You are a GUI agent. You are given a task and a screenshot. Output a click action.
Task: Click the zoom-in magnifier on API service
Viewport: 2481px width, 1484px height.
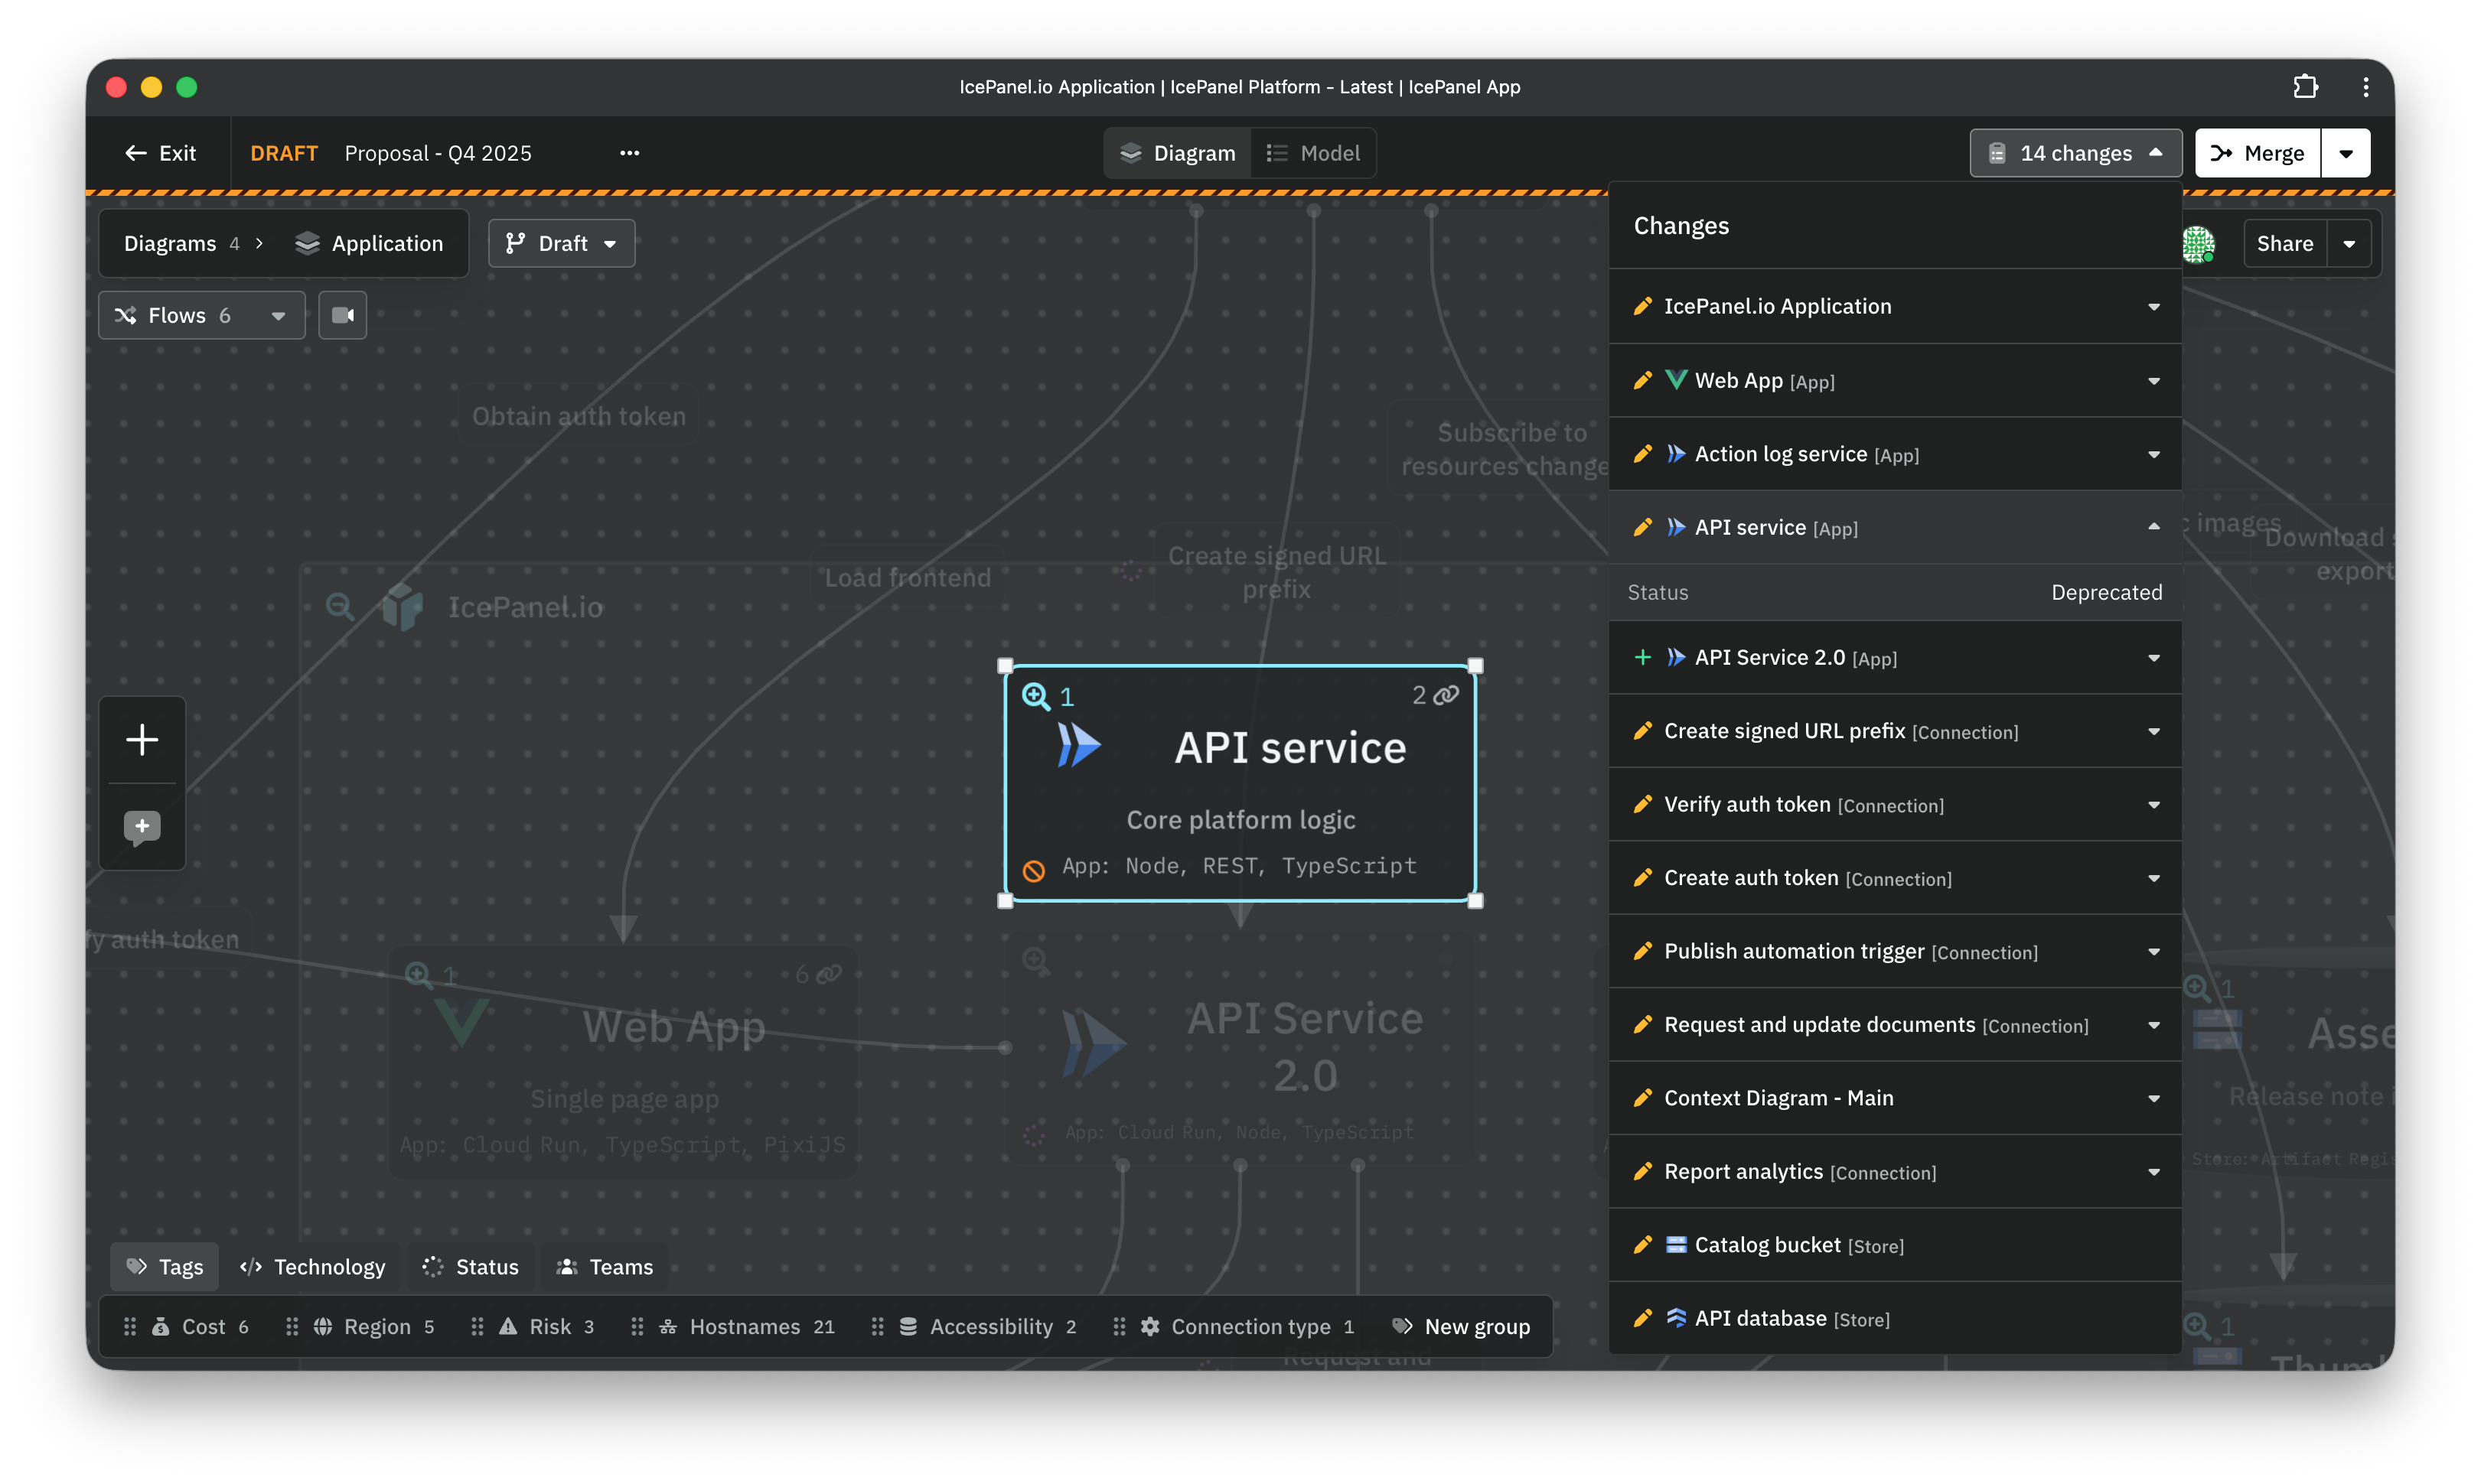(x=1035, y=696)
